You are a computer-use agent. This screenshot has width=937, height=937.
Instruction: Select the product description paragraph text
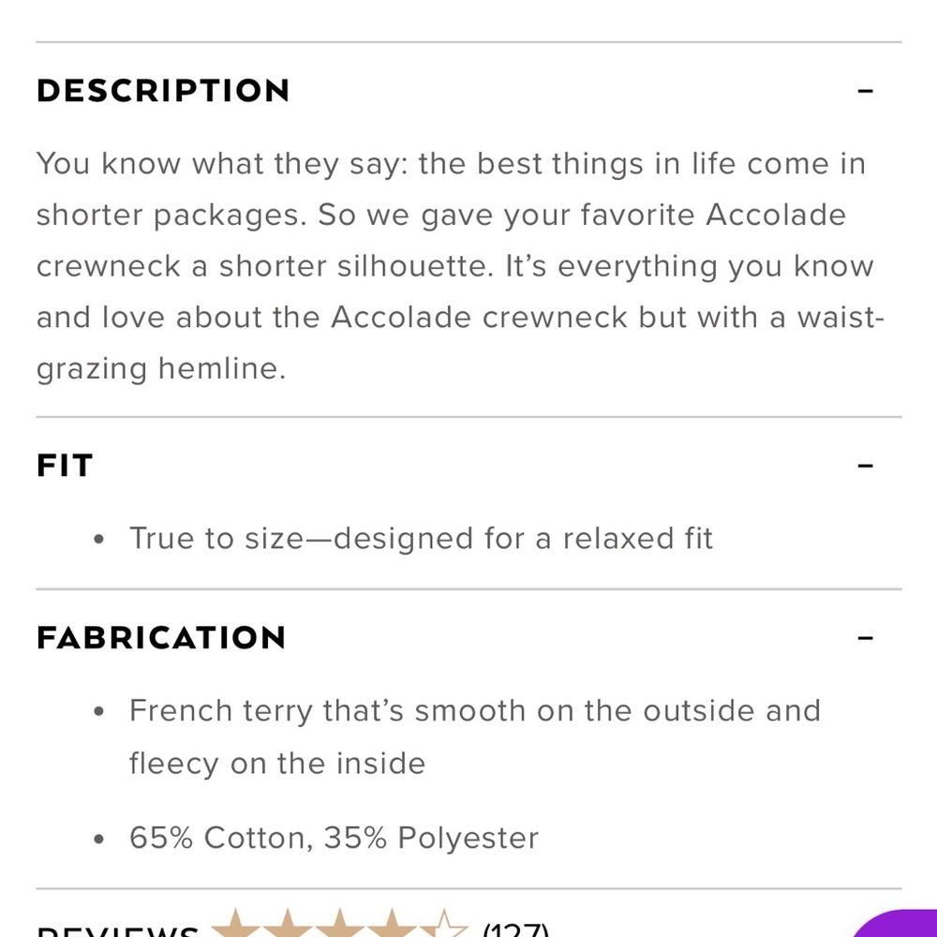[x=460, y=266]
